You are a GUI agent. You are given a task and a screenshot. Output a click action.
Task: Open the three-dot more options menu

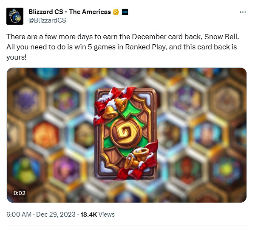pos(243,12)
